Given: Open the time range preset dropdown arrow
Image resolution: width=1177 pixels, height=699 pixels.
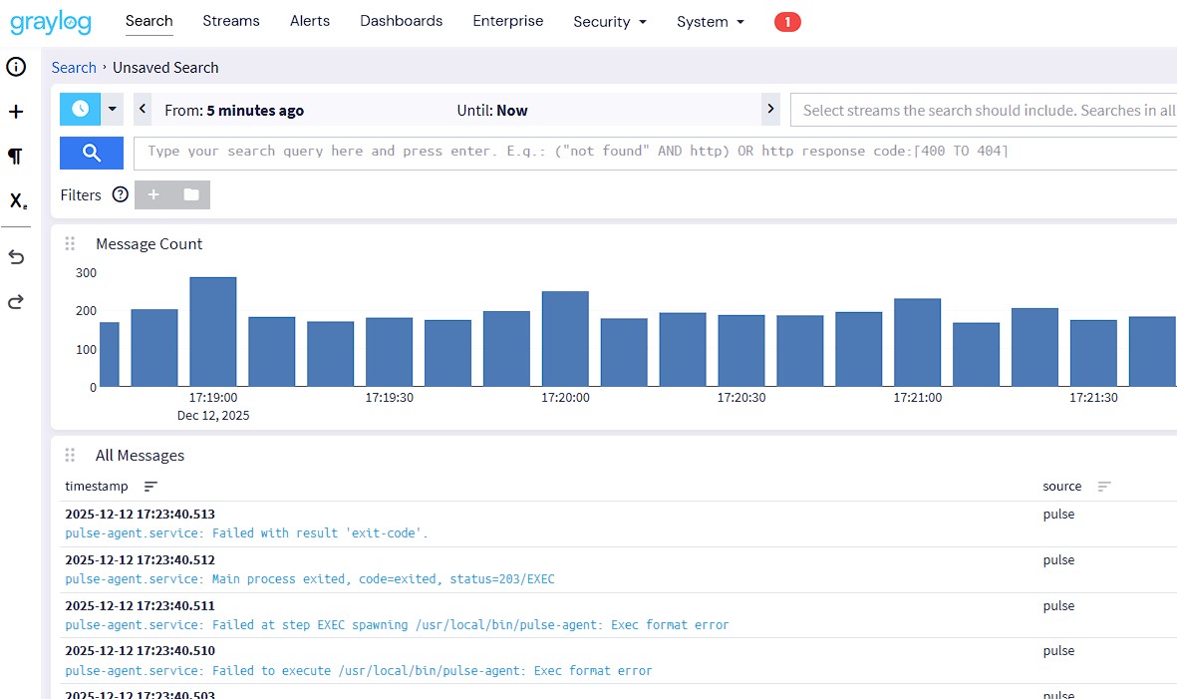Looking at the screenshot, I should click(x=111, y=109).
